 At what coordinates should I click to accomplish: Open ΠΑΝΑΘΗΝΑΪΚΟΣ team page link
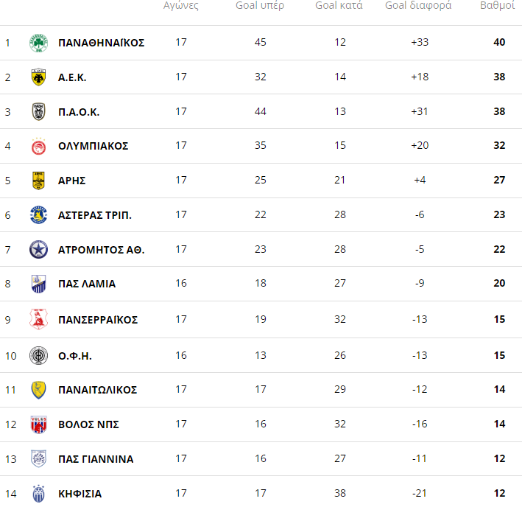point(101,43)
